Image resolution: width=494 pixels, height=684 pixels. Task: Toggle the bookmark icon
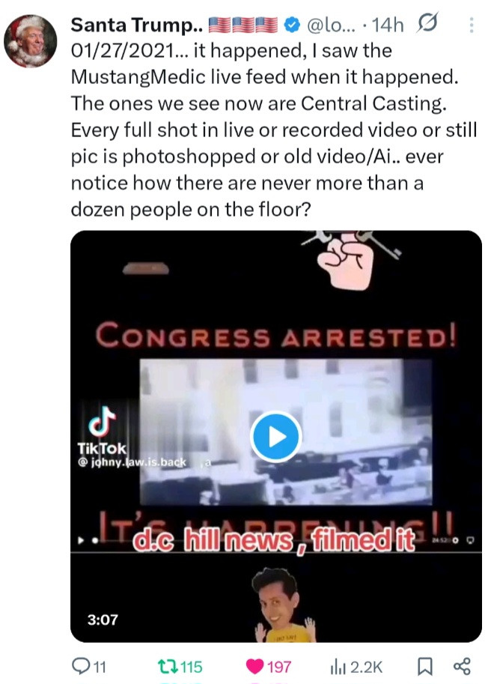[424, 666]
